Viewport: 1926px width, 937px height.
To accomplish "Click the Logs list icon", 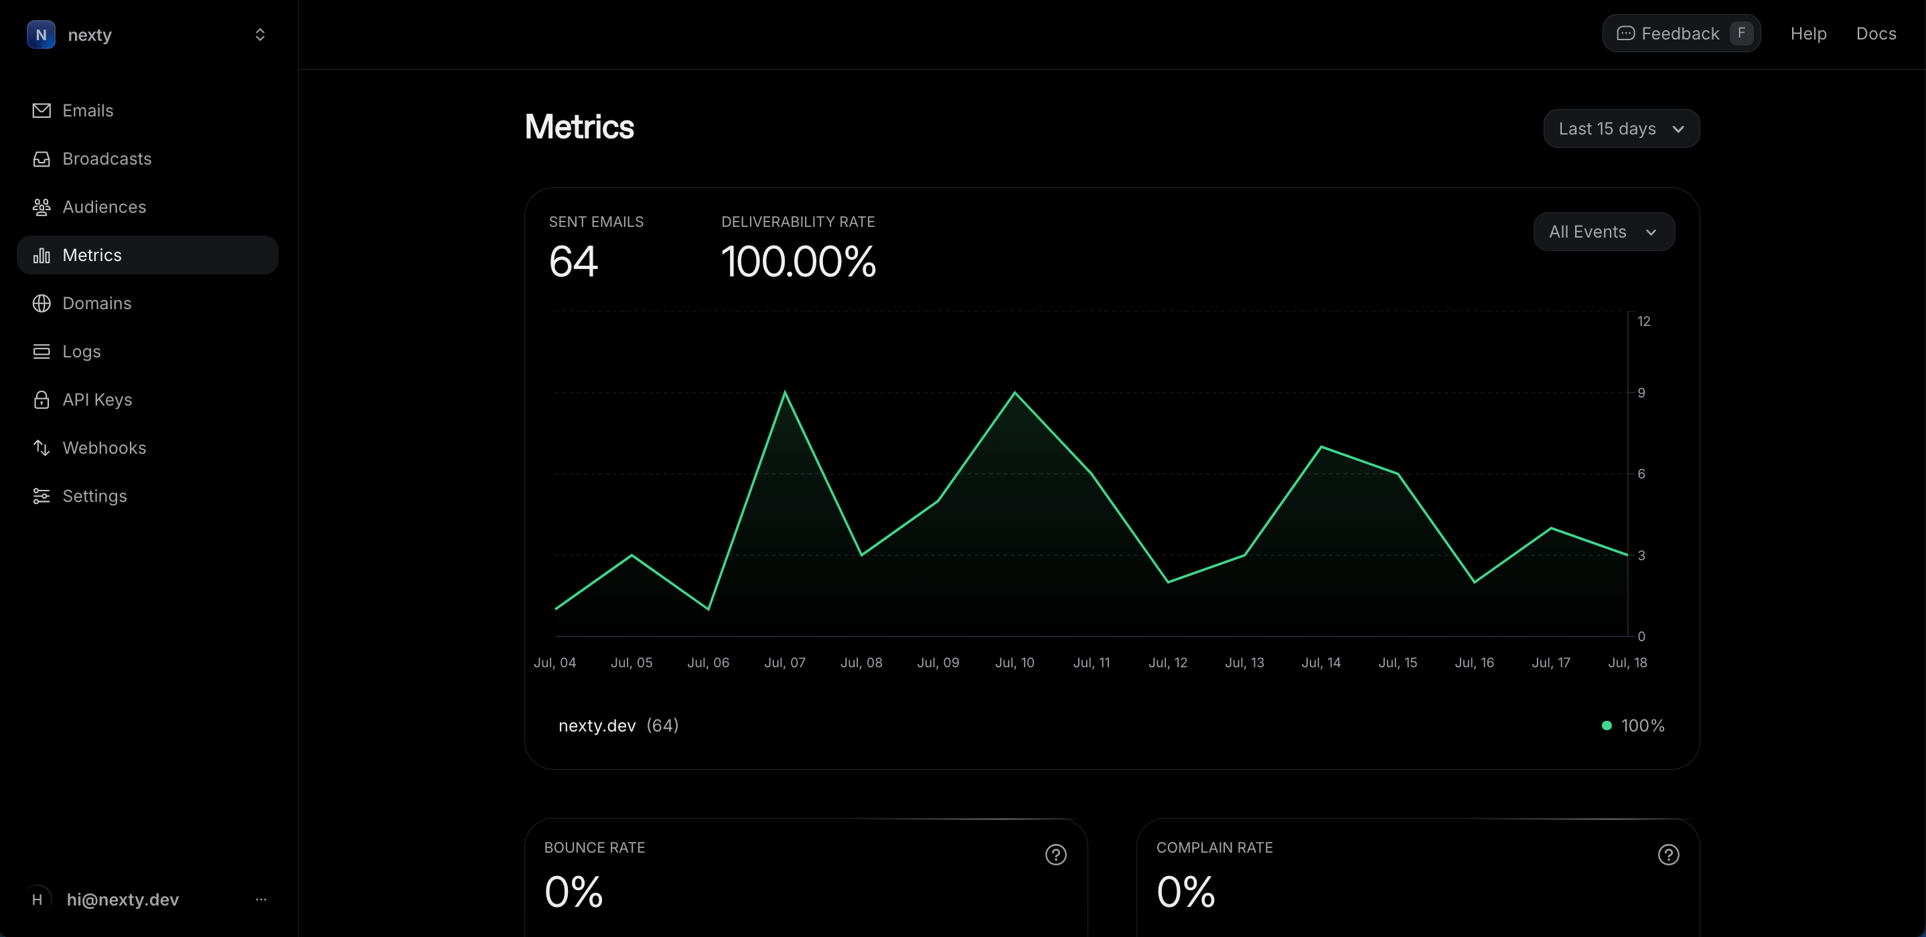I will (42, 351).
